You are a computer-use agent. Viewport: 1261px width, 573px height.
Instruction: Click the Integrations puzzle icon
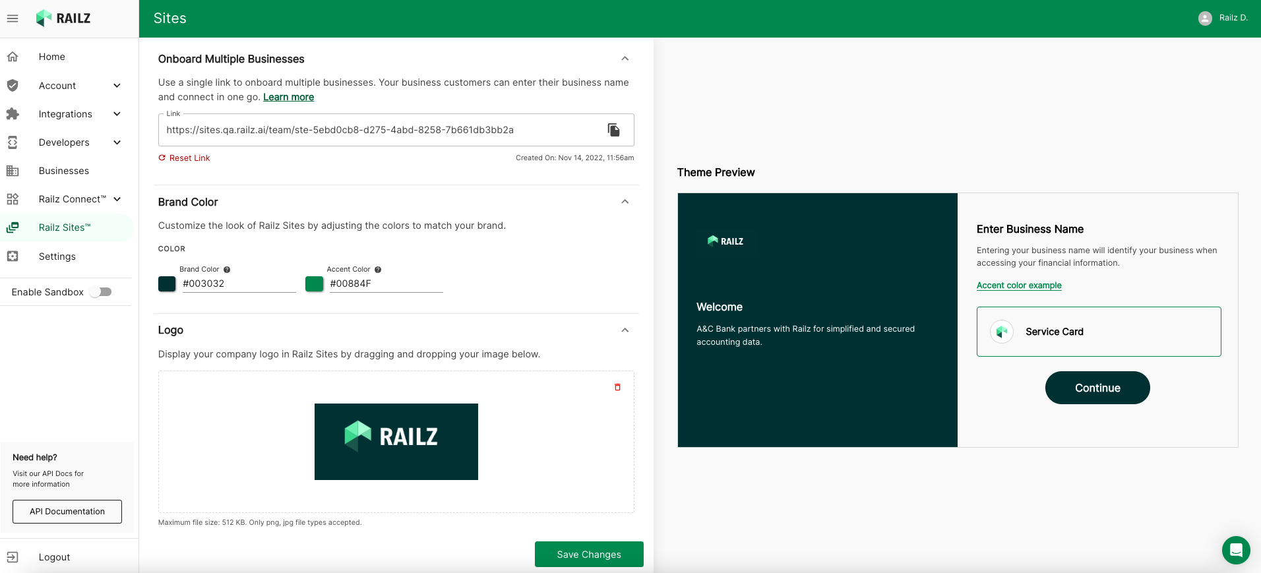[13, 114]
